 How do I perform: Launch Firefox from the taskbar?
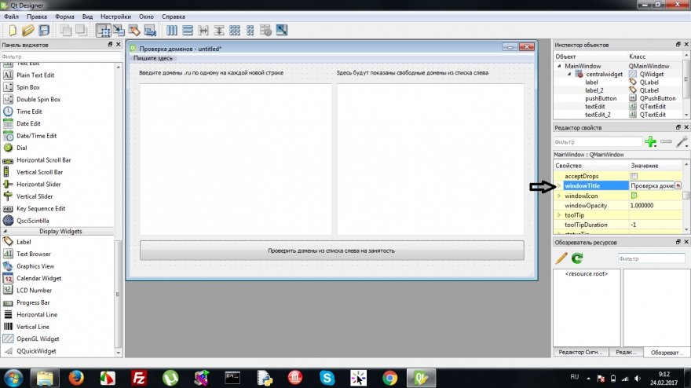(x=76, y=378)
